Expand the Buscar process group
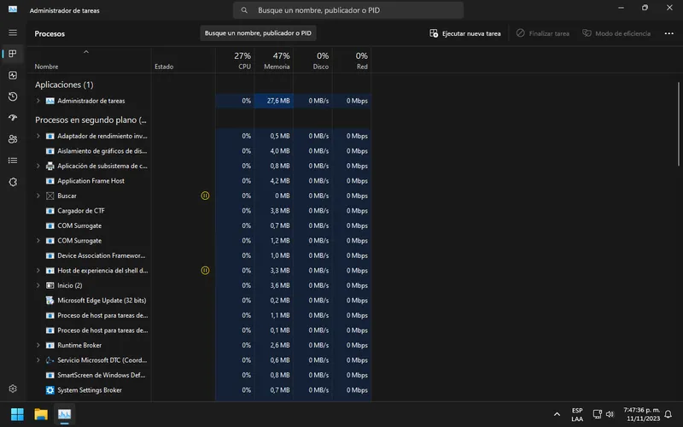Image resolution: width=683 pixels, height=427 pixels. pos(38,196)
